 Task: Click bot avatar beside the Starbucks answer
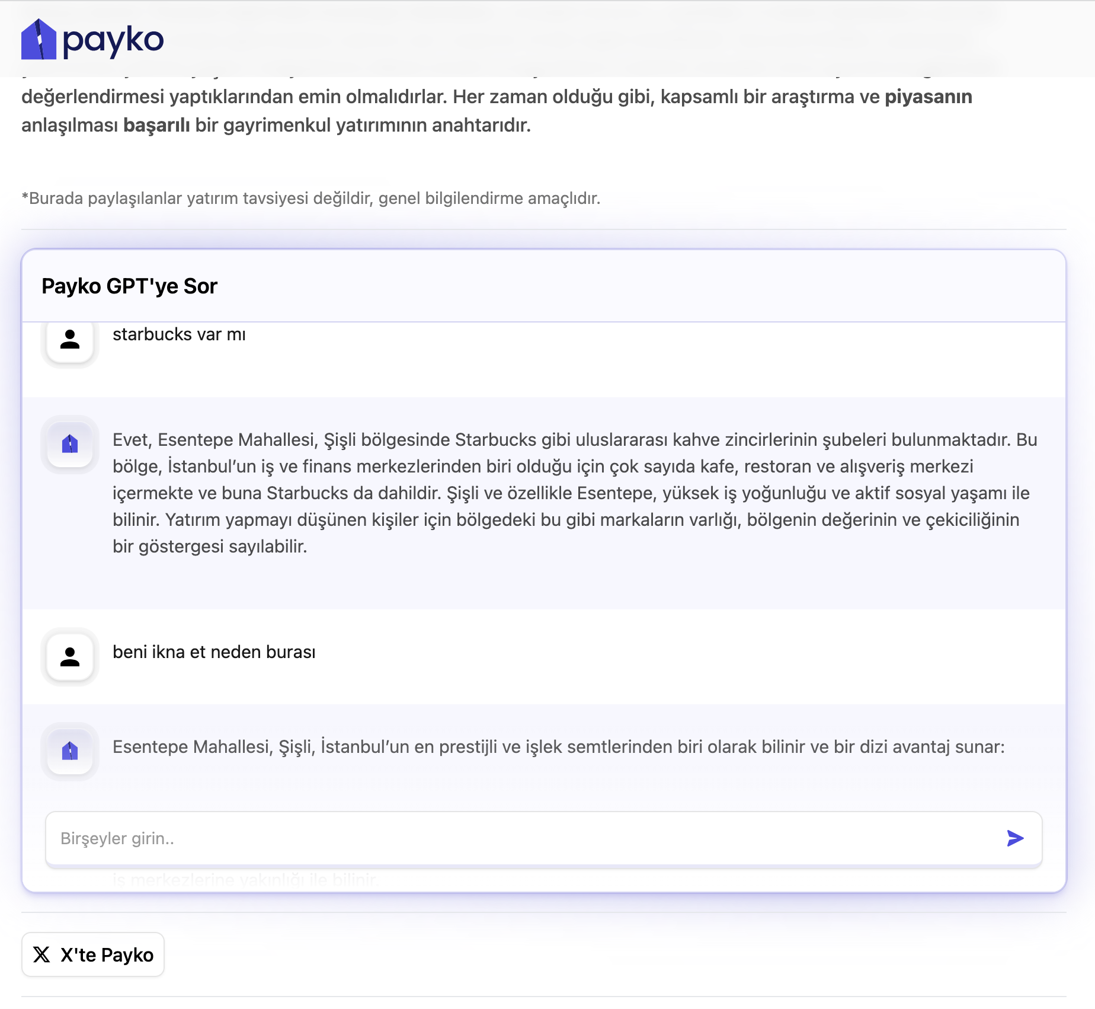(x=70, y=444)
